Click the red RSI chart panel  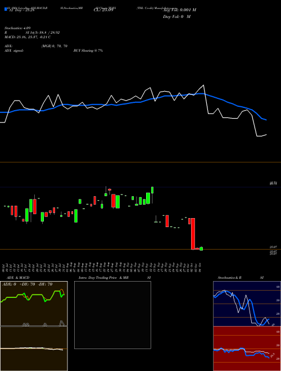247,349
